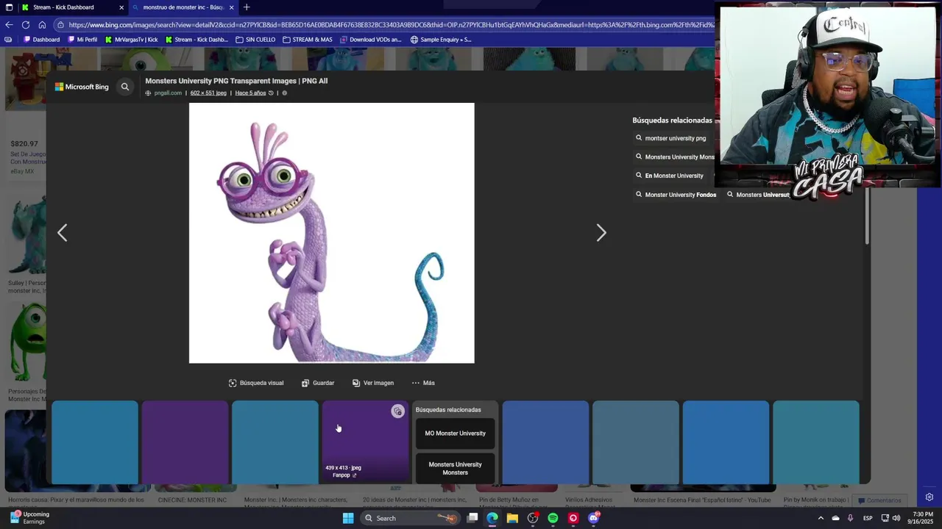This screenshot has height=529, width=942.
Task: Open the Comentarios feedback button
Action: [879, 500]
